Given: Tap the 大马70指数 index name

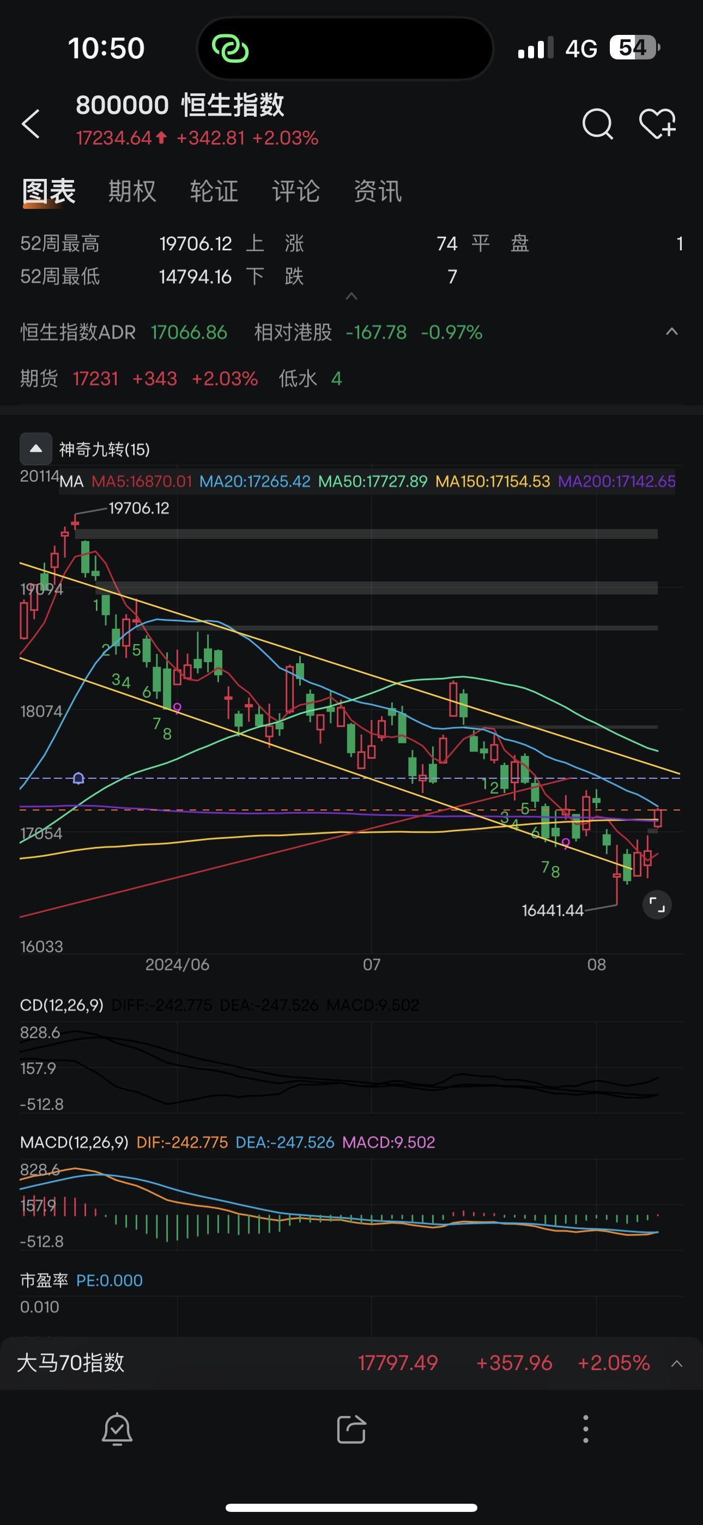Looking at the screenshot, I should pyautogui.click(x=70, y=1363).
